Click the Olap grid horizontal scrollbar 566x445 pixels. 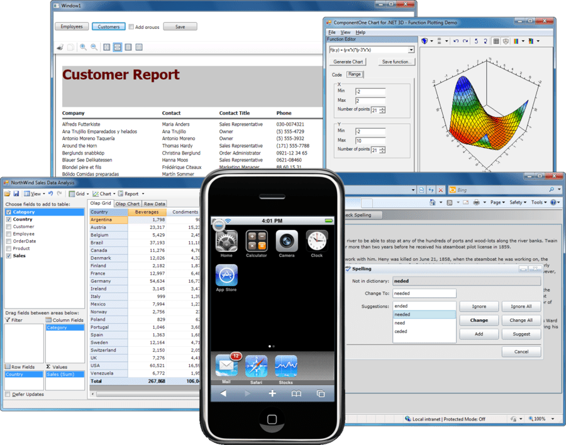pos(146,394)
